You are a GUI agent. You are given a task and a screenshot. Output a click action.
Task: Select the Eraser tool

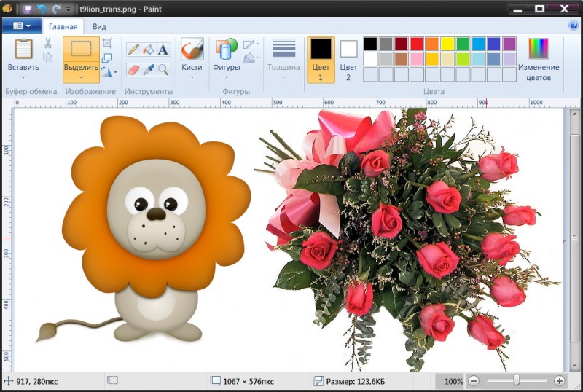click(x=133, y=69)
